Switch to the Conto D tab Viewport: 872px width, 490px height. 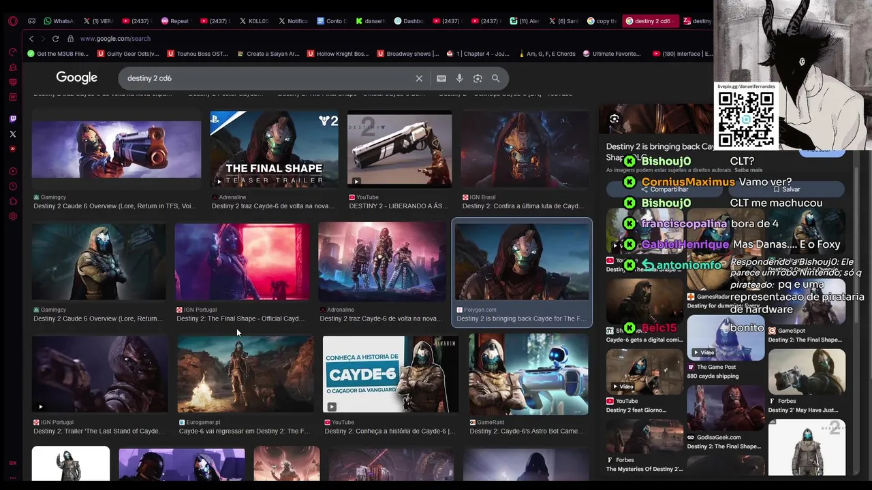tap(331, 21)
